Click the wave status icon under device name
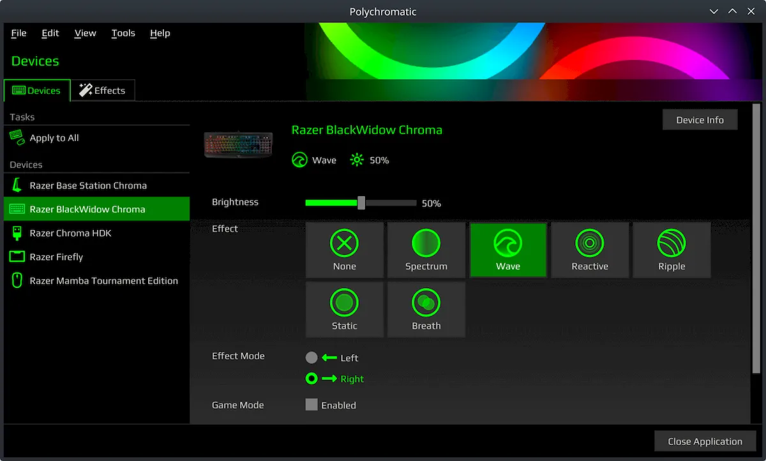766x461 pixels. point(299,160)
